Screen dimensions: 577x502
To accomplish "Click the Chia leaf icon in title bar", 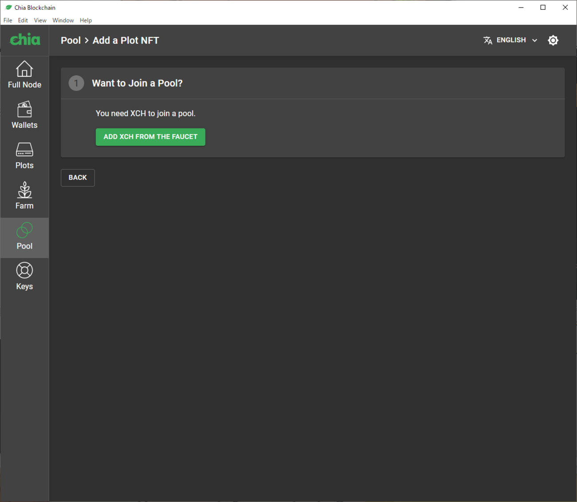I will tap(8, 8).
